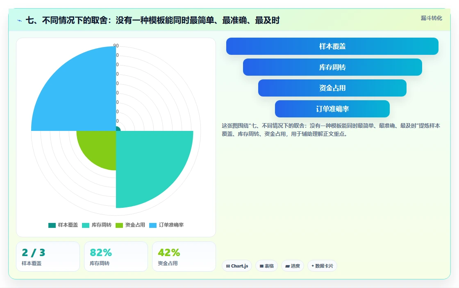Select the 进度 tag chip
Screen dimensions: 459x288
tap(293, 266)
